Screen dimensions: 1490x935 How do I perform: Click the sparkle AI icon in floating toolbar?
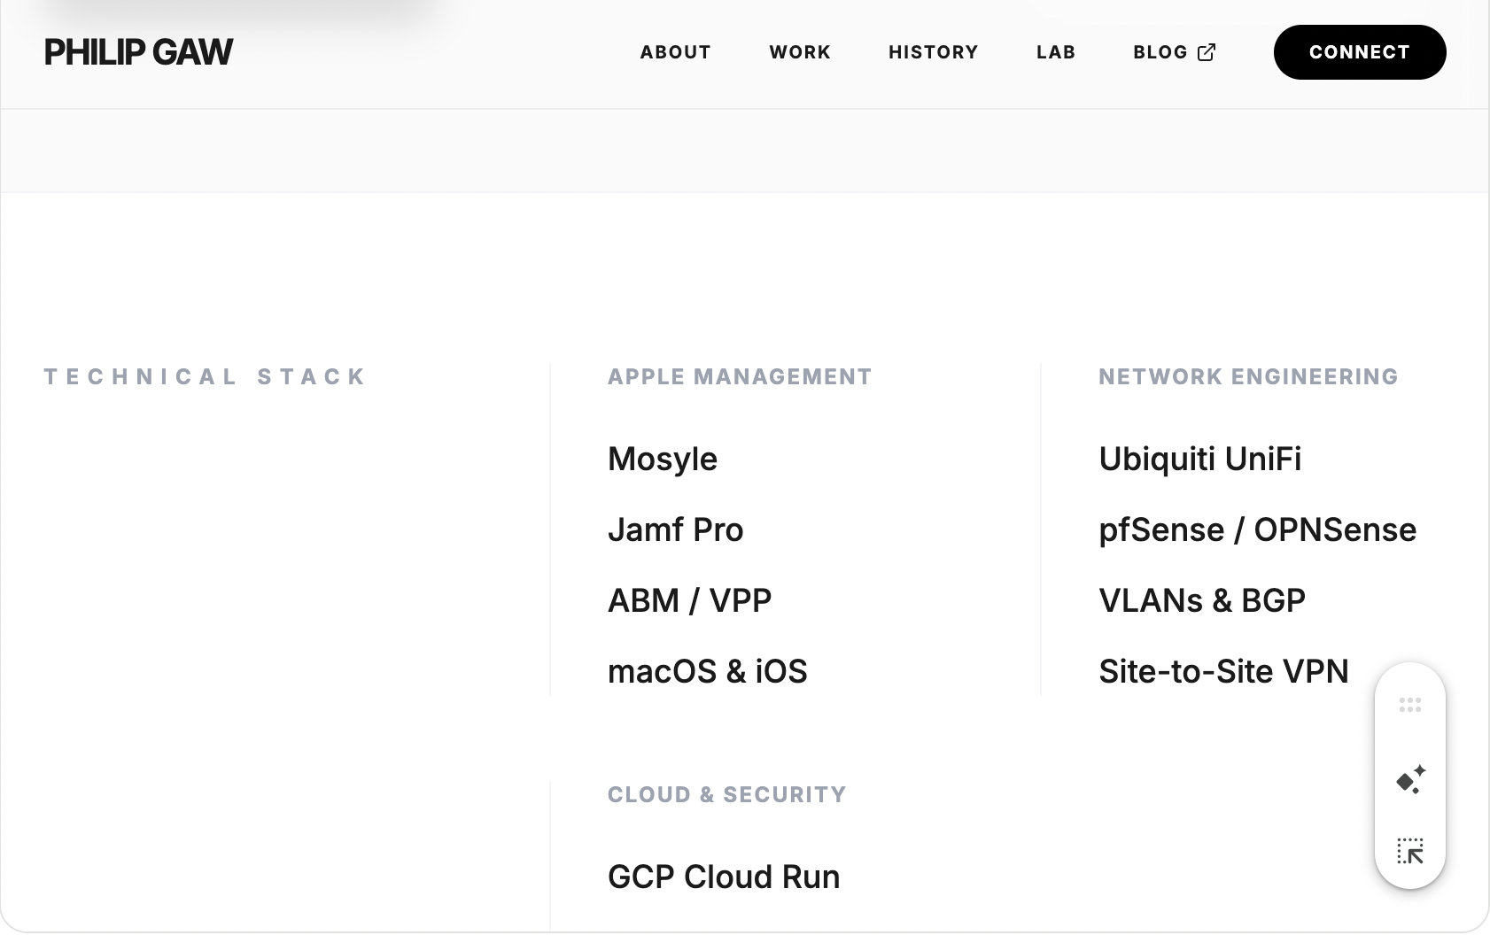coord(1409,779)
